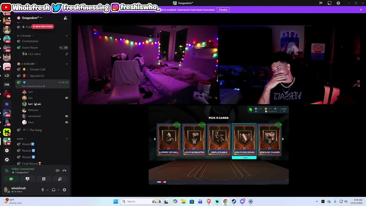
Task: Start screen share from voice panel
Action: [27, 179]
